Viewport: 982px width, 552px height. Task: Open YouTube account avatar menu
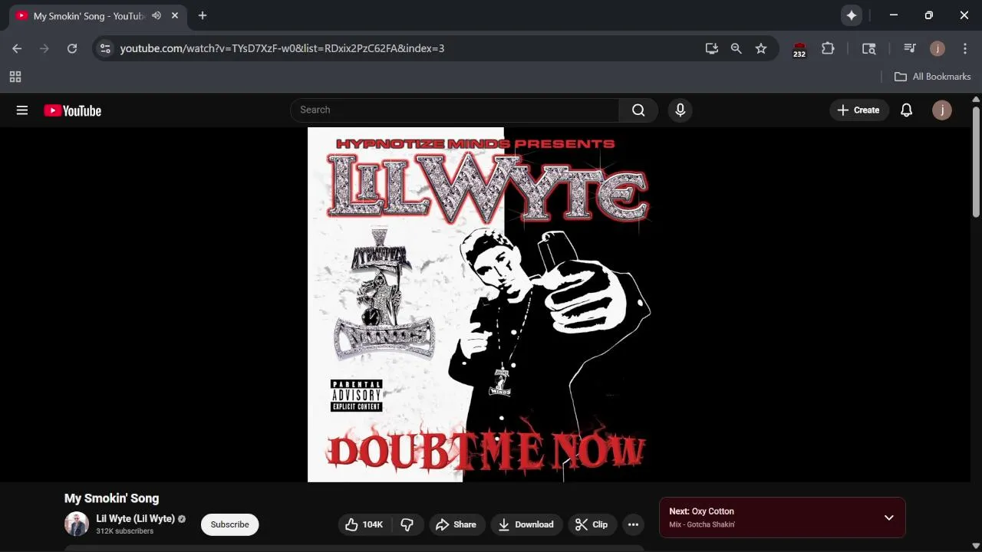click(x=942, y=110)
